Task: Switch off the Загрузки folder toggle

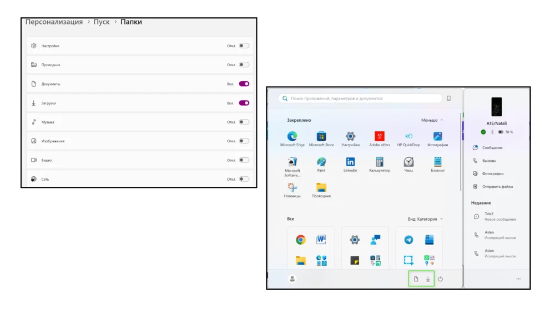Action: tap(244, 103)
